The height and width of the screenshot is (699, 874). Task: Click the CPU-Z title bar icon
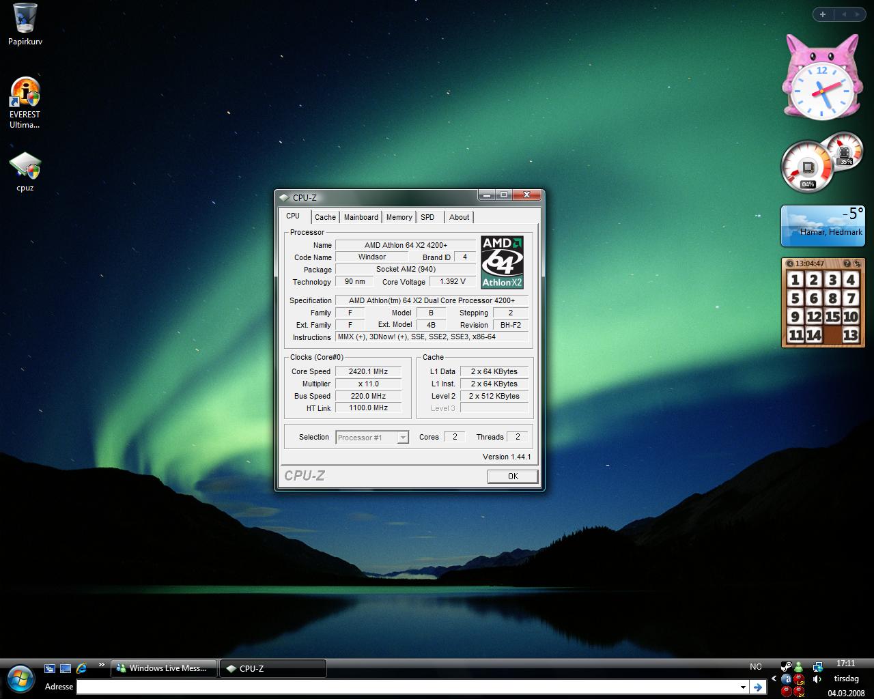pos(284,198)
